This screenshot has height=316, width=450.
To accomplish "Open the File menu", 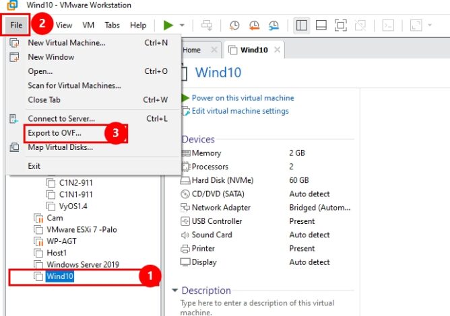I will [16, 25].
